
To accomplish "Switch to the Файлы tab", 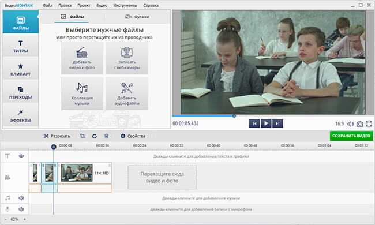I will (72, 17).
